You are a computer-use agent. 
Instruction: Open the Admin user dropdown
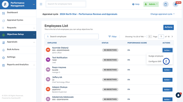[151, 4]
